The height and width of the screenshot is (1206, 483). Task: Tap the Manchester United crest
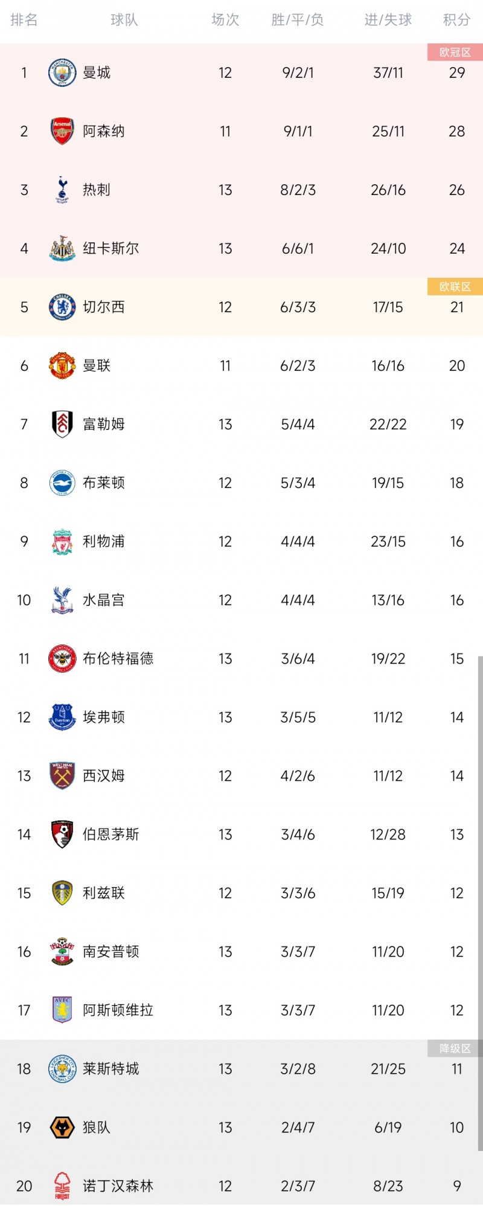pos(62,365)
